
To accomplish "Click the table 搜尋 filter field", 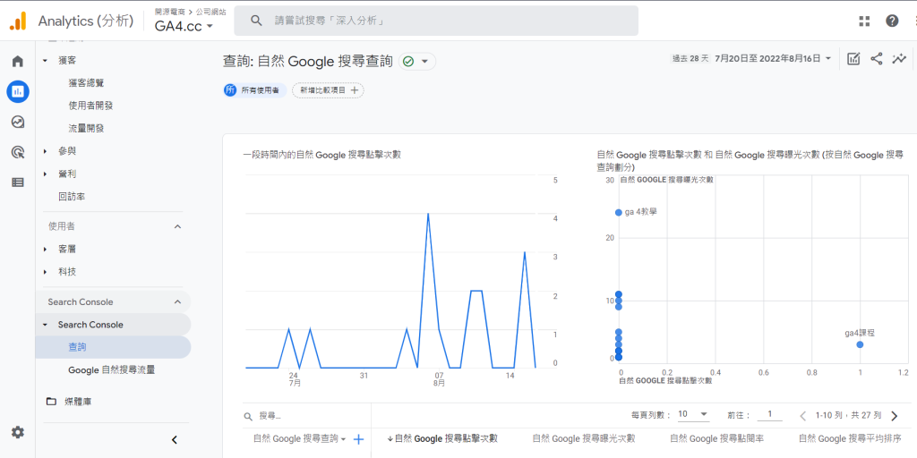I will [306, 416].
